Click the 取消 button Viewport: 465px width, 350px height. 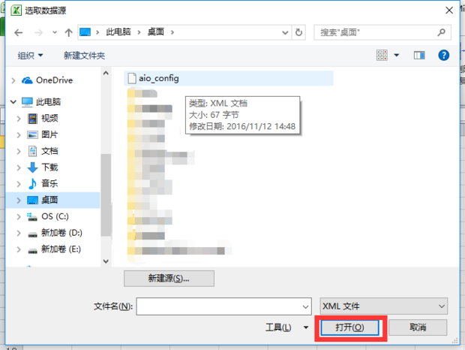coord(418,327)
